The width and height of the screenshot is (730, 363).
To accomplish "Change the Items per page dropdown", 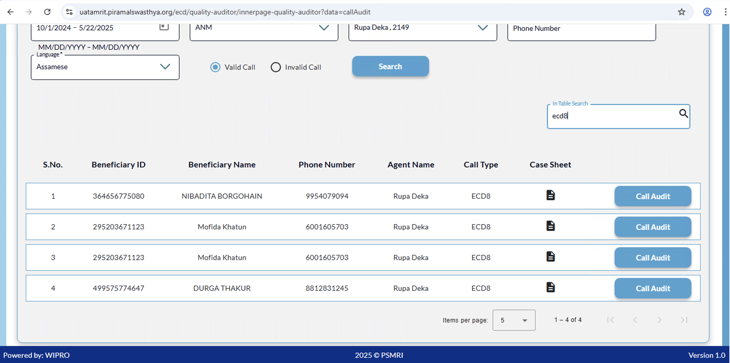I will point(514,320).
